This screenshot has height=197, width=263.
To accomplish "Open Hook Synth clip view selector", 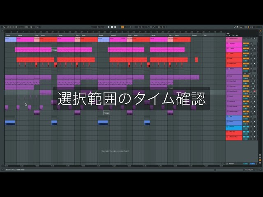I will (249, 170).
